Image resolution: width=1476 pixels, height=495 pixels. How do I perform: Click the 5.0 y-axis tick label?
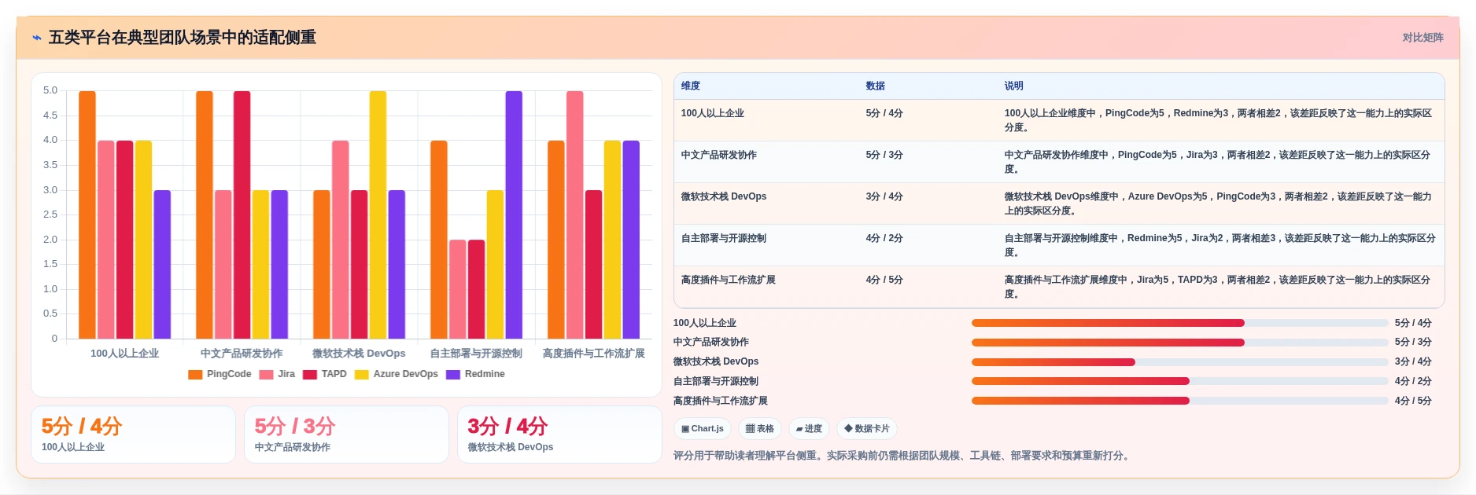(x=50, y=90)
